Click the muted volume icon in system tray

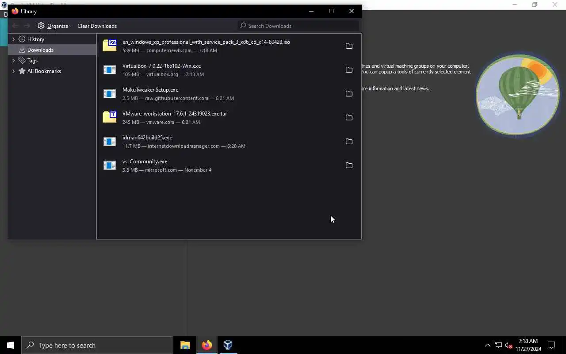coord(509,345)
